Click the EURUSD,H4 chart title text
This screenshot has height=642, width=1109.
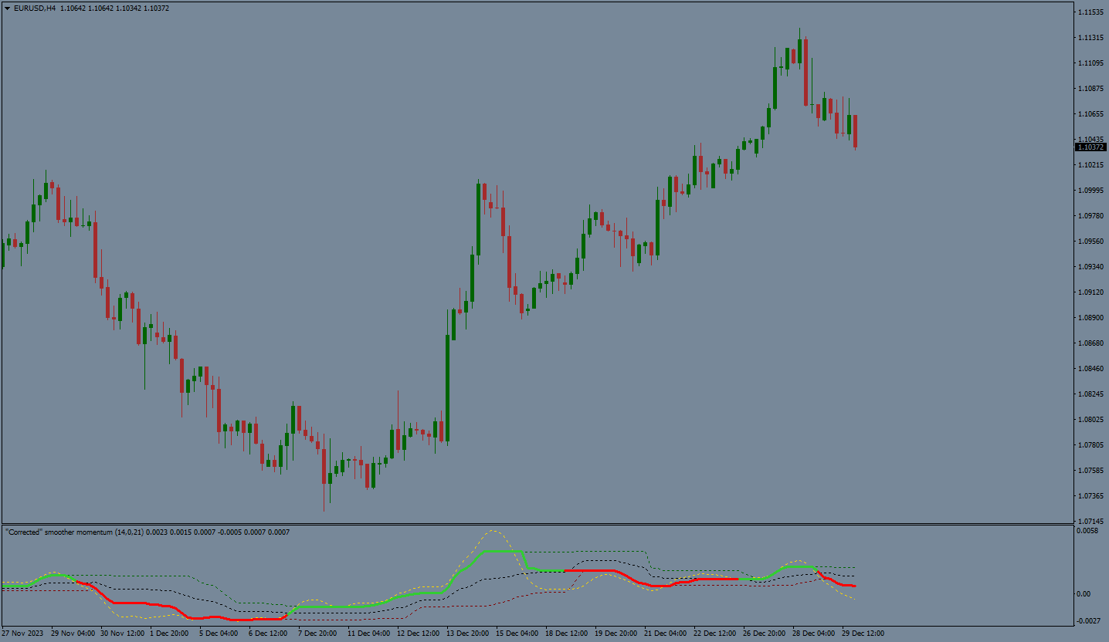tap(35, 8)
